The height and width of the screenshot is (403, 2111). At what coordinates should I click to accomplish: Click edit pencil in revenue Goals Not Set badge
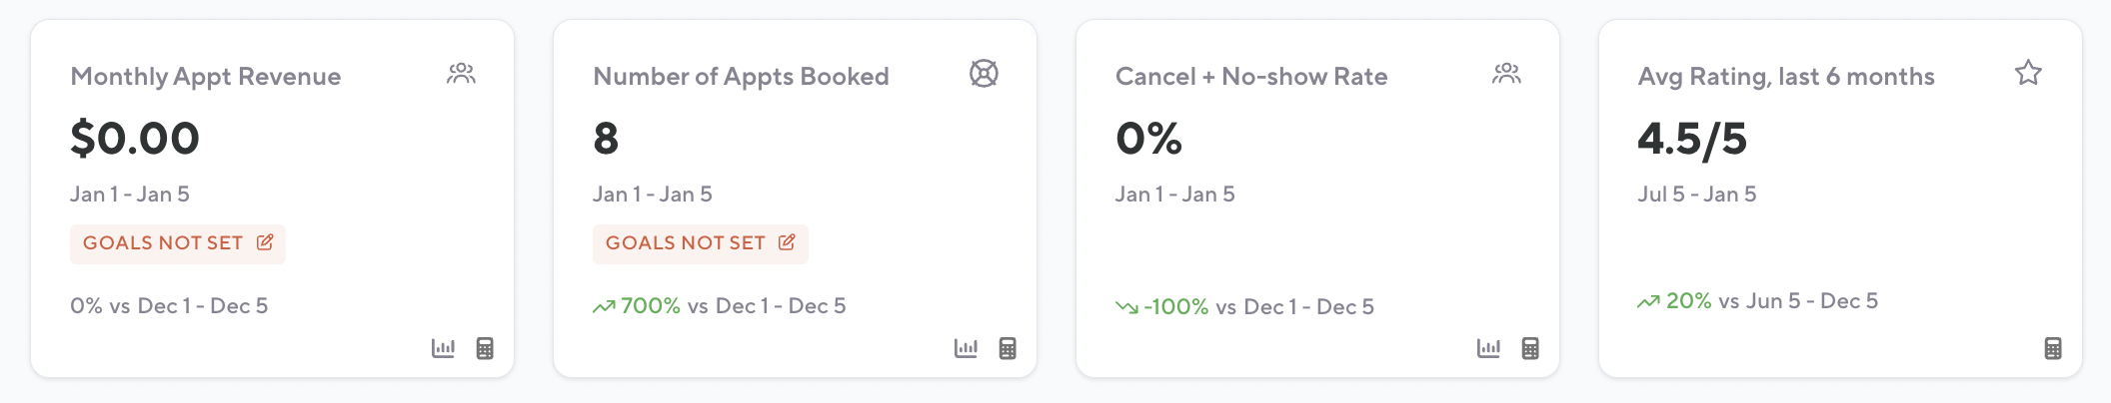265,242
